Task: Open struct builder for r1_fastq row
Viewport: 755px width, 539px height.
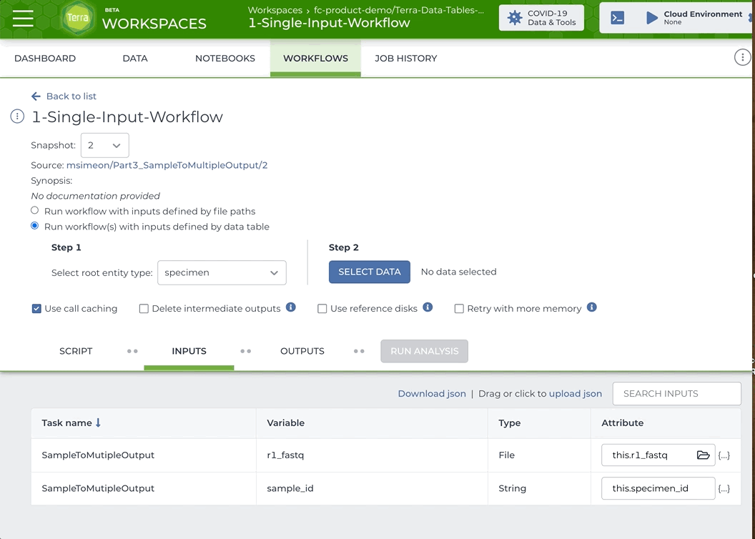Action: click(724, 455)
